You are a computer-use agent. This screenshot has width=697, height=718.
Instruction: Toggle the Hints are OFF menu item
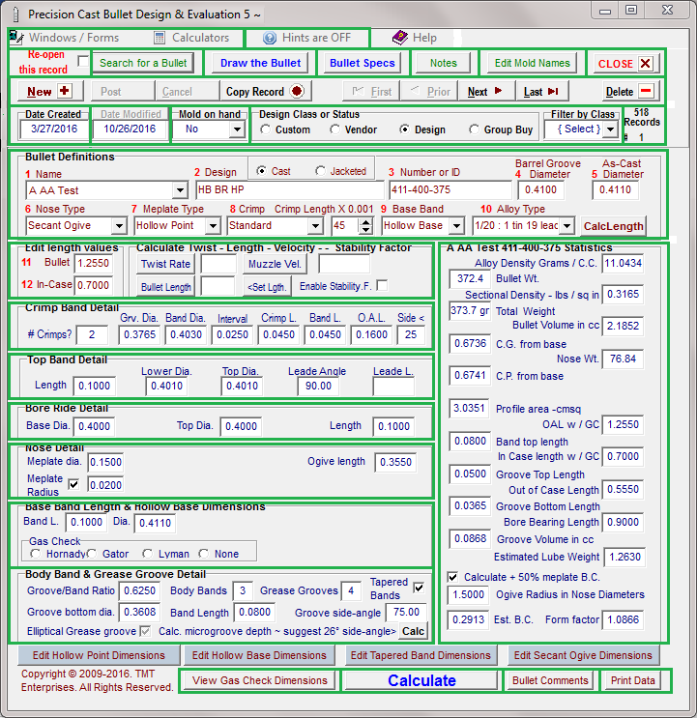[x=307, y=38]
